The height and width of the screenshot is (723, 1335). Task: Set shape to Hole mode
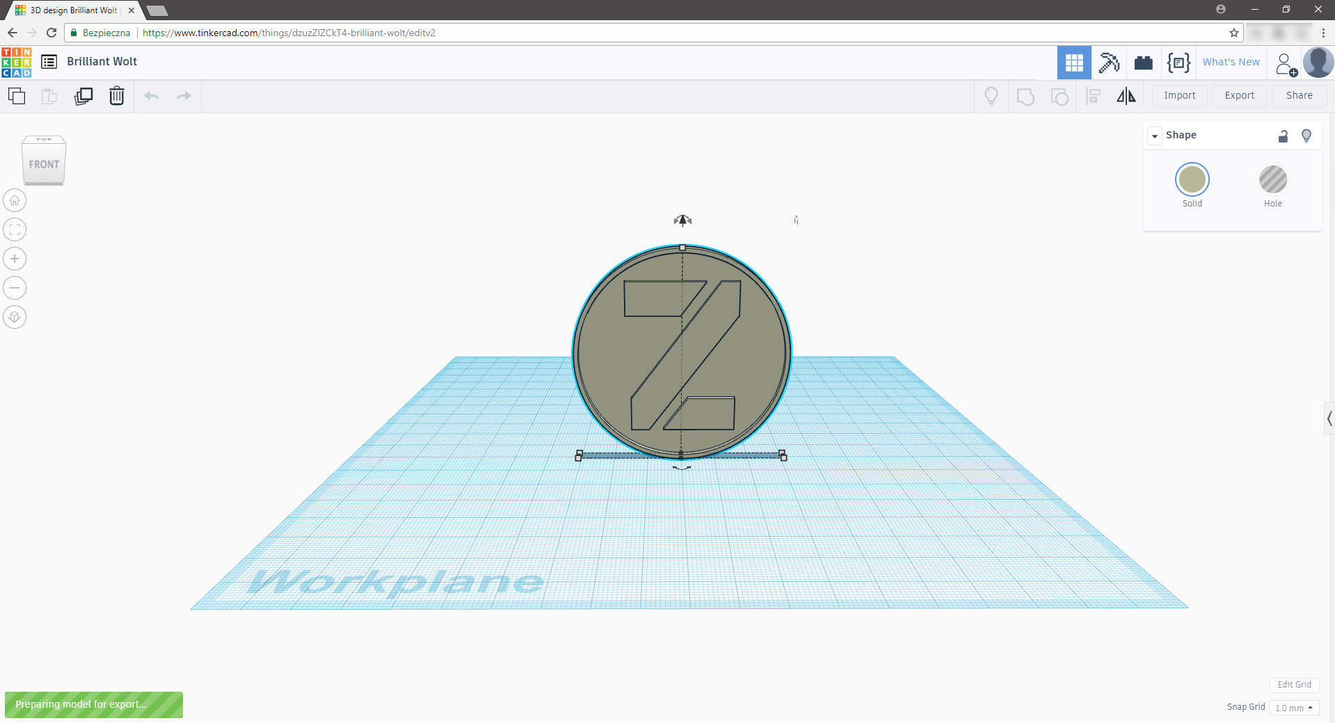(1272, 180)
